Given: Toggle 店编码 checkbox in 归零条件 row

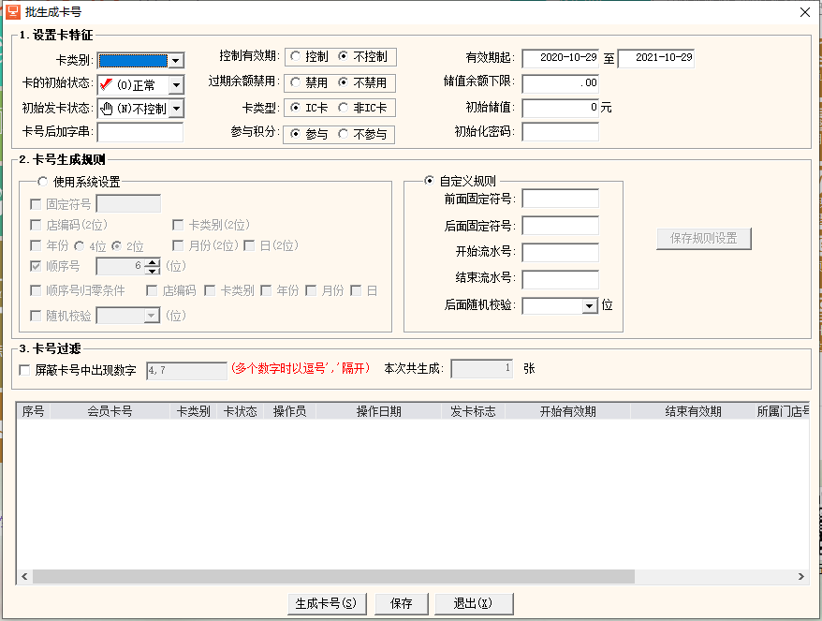Looking at the screenshot, I should [x=152, y=290].
